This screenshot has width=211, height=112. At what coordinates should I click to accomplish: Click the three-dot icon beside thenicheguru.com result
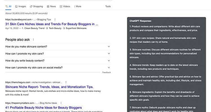pyautogui.click(x=66, y=82)
